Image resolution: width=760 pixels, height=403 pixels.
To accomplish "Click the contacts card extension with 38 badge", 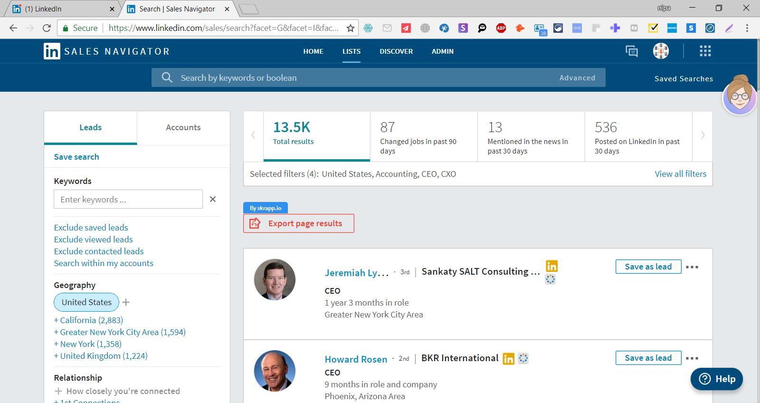I will pos(540,29).
